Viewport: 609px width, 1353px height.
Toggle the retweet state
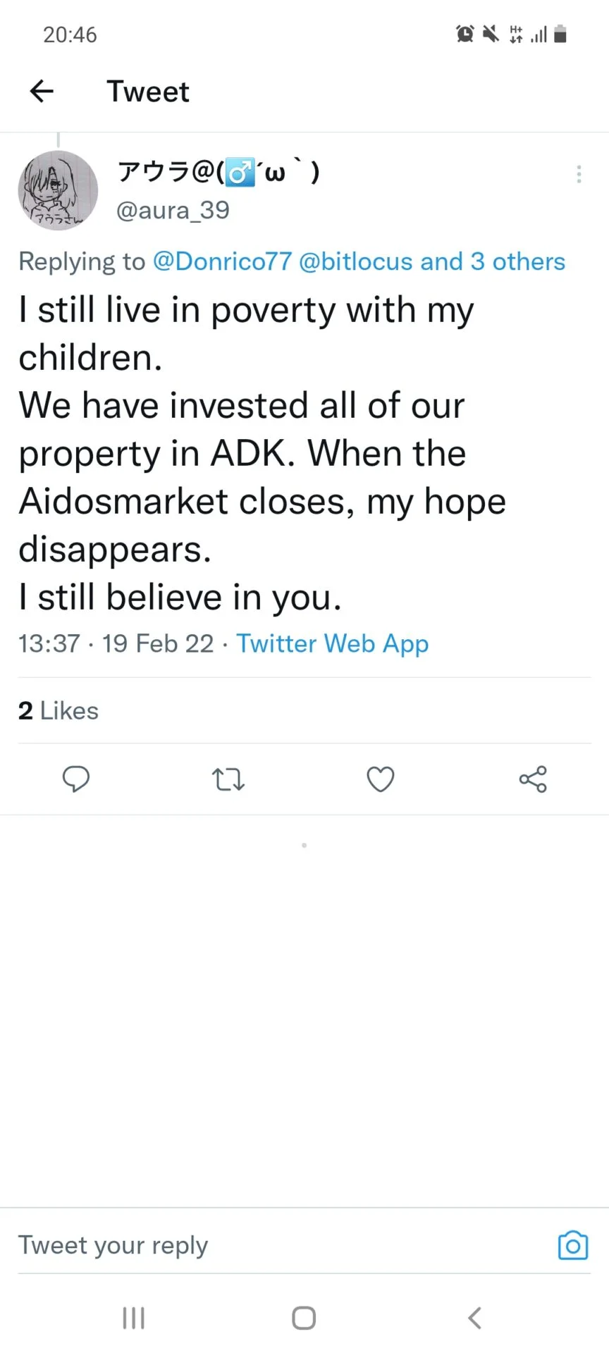click(228, 779)
